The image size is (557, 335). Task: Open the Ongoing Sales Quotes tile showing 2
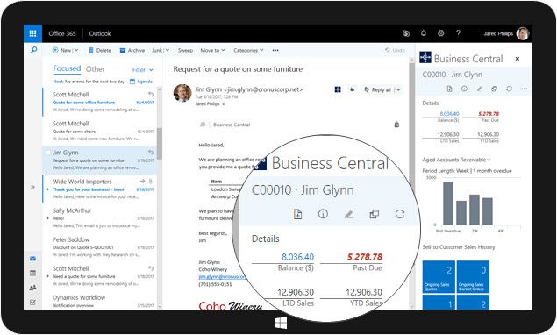pyautogui.click(x=439, y=276)
